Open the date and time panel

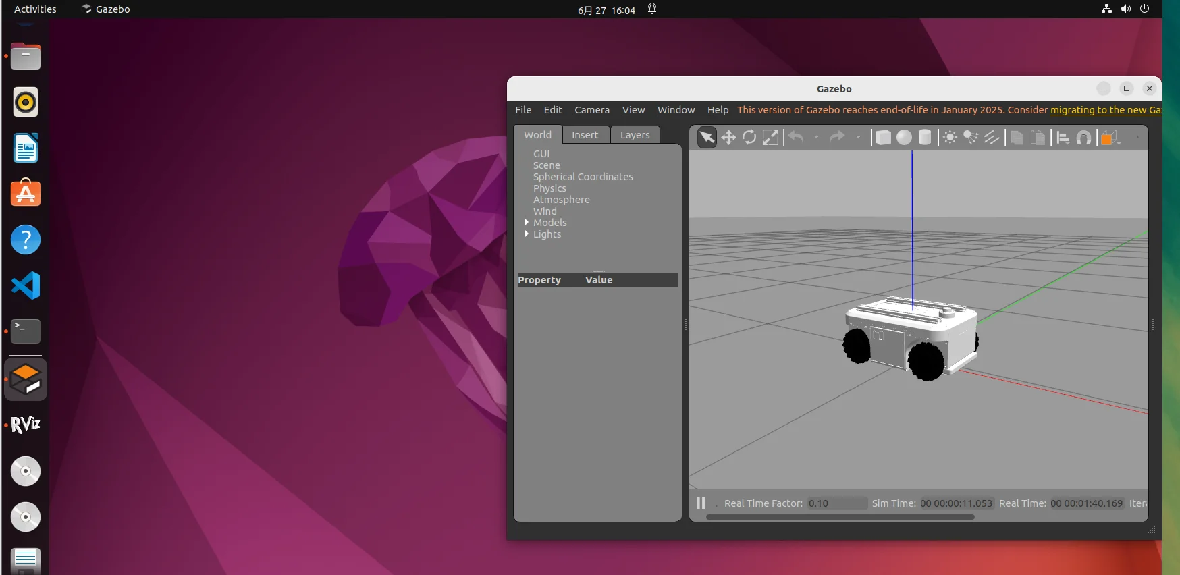click(x=606, y=10)
